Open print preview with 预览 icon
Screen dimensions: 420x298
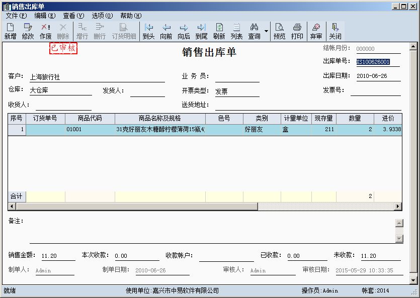pos(279,31)
